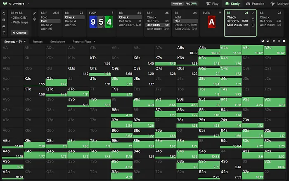
Task: Click the gamepad icon in left sidebar
Action: point(4,26)
